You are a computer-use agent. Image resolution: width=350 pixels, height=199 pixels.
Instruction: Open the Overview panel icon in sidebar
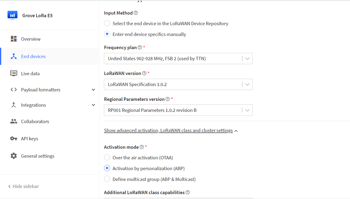[14, 39]
